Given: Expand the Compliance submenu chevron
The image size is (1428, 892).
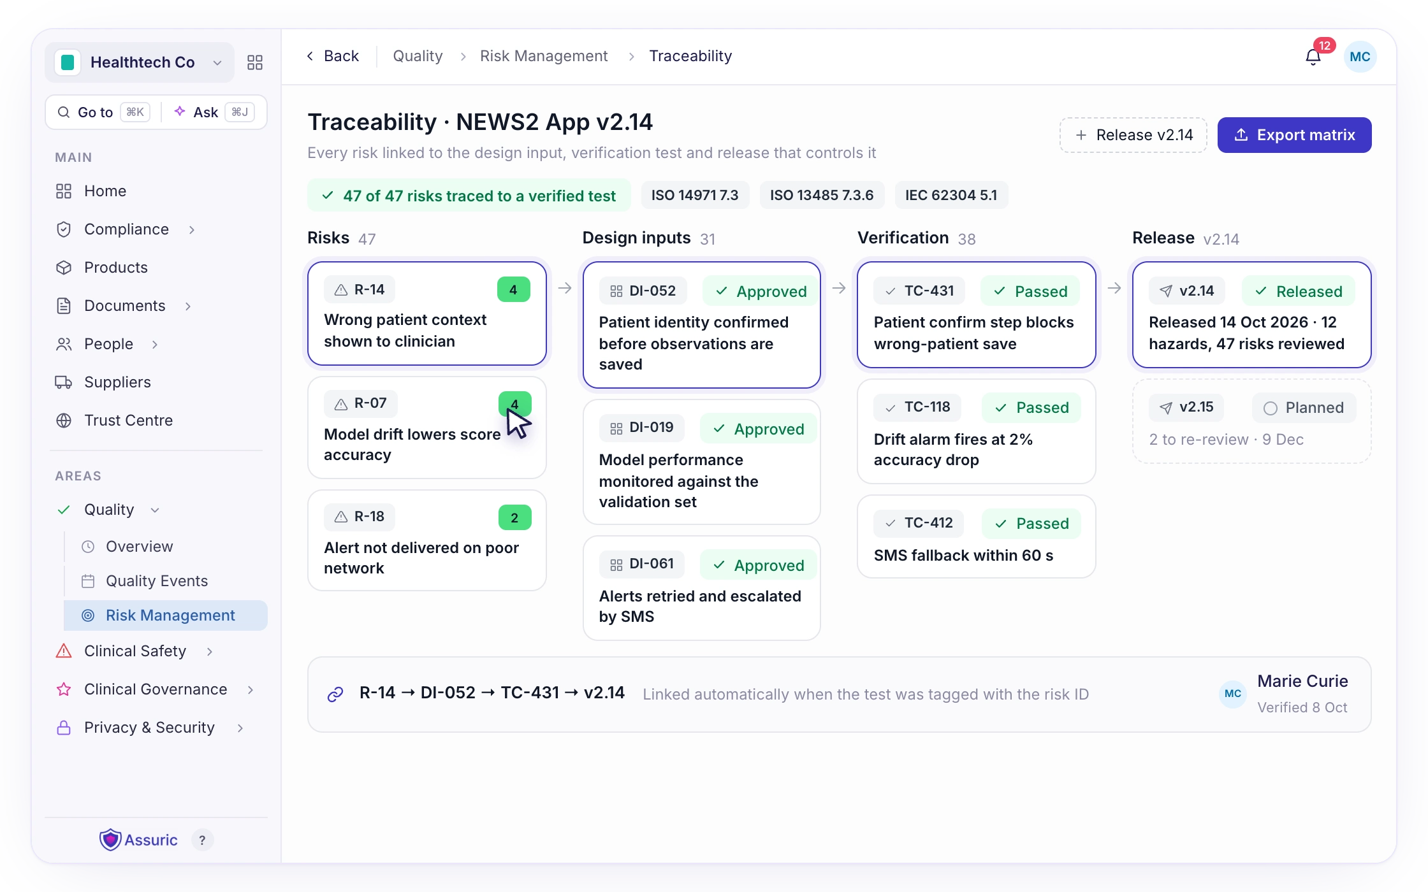Looking at the screenshot, I should [192, 229].
